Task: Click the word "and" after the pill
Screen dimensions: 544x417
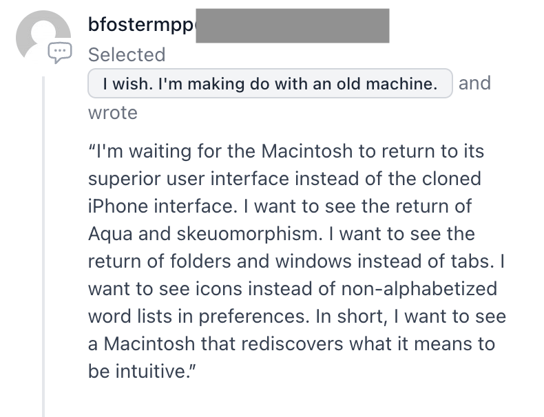Action: coord(474,83)
